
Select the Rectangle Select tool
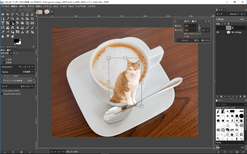coord(3,14)
